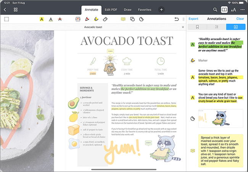Pick the strikethrough text tool
248x172 pixels.
pyautogui.click(x=60, y=19)
